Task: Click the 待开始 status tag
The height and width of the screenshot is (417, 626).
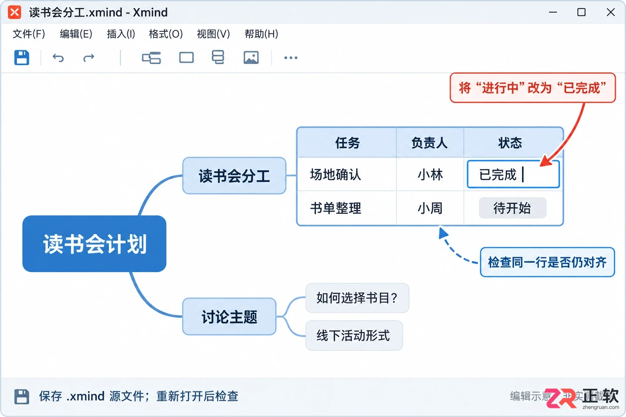Action: pyautogui.click(x=513, y=208)
